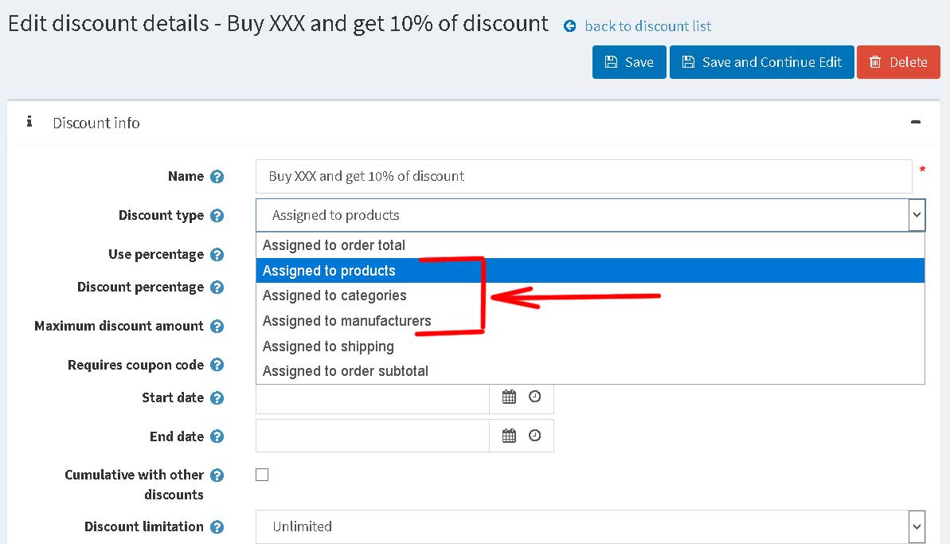The width and height of the screenshot is (950, 544).
Task: Open the End date calendar picker
Action: click(509, 436)
